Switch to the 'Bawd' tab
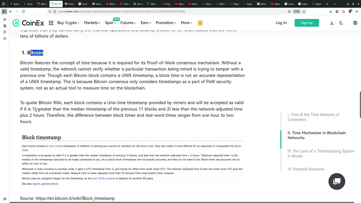The image size is (361, 203). click(317, 4)
